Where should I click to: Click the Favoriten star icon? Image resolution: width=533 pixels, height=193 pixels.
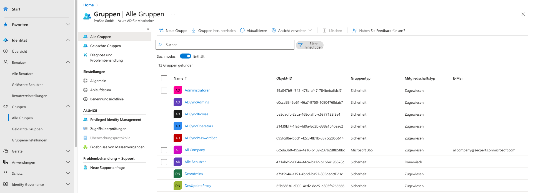(x=6, y=24)
